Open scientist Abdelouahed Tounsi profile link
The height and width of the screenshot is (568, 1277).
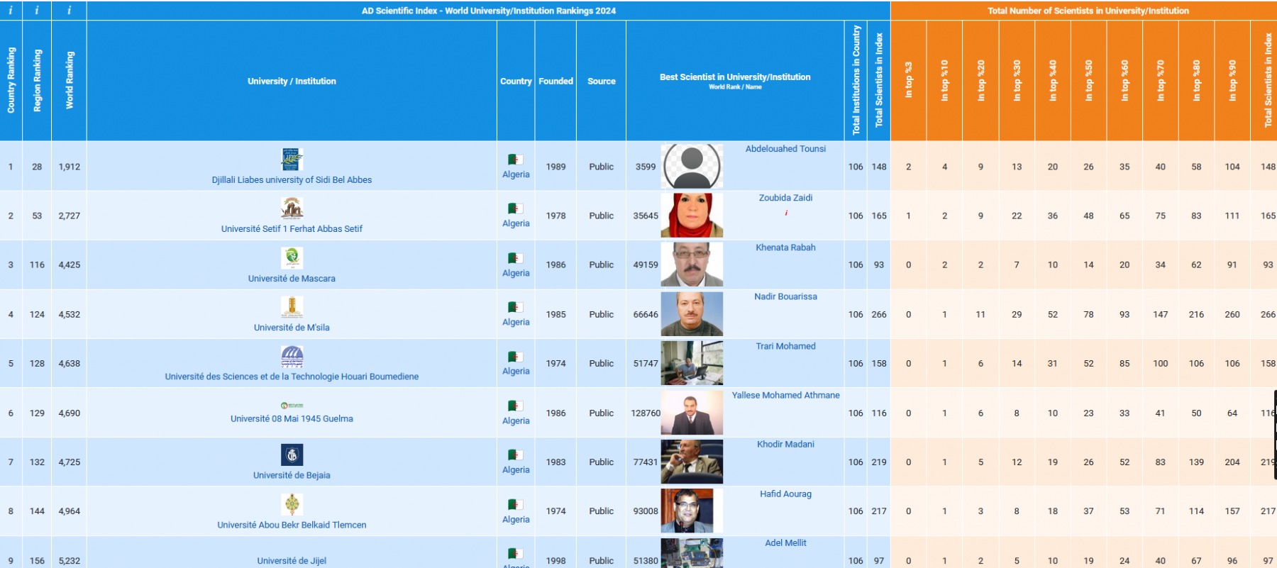tap(785, 149)
